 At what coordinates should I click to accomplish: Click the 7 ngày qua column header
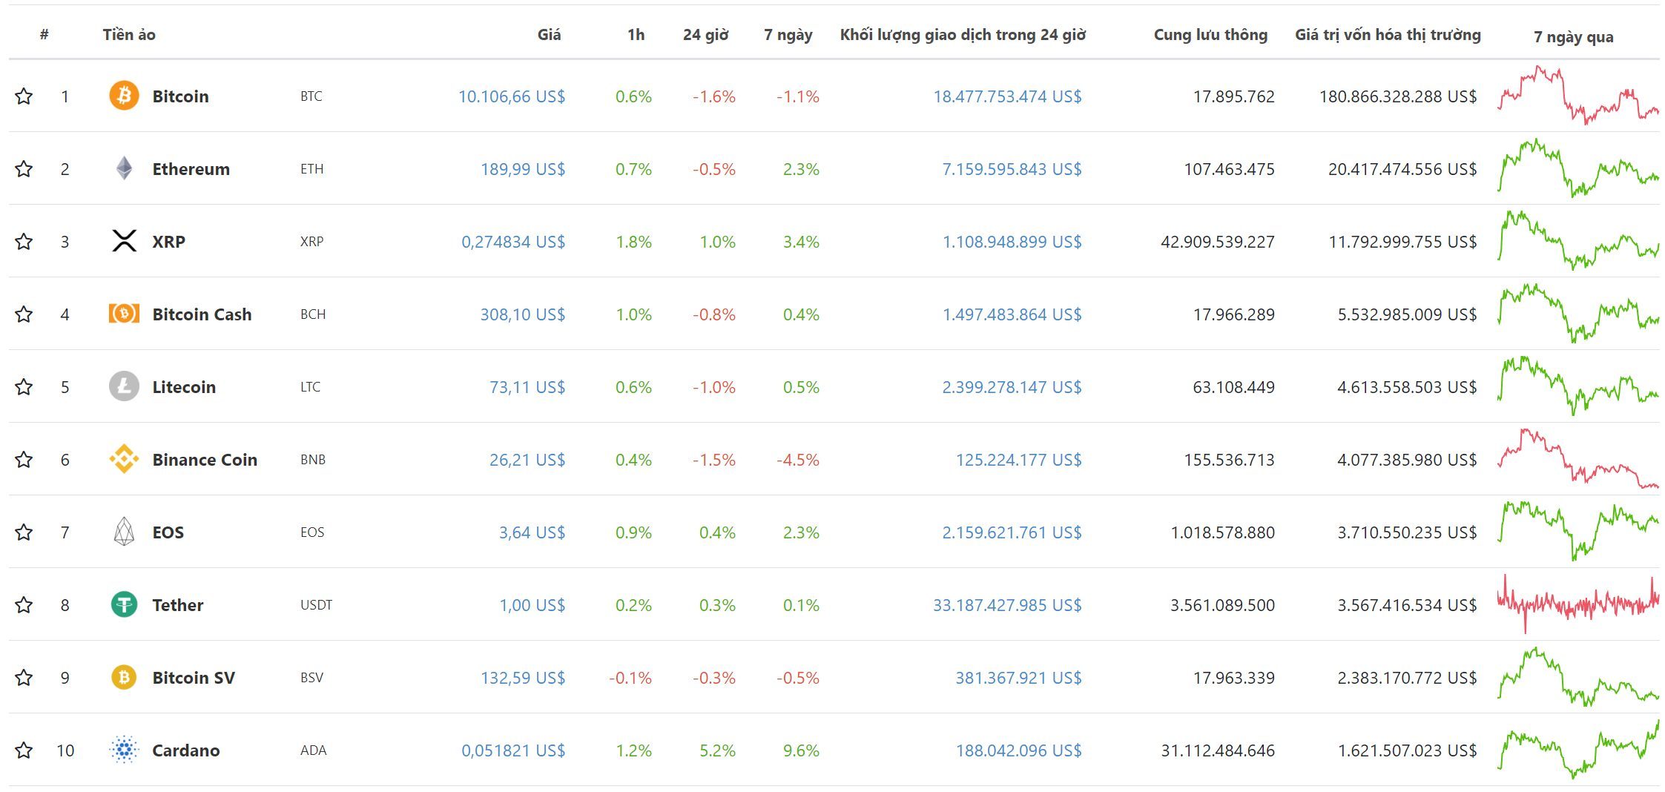pos(1573,37)
